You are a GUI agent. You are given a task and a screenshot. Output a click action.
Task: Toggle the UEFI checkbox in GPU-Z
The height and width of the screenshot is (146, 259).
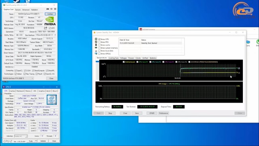pyautogui.click(x=50, y=28)
